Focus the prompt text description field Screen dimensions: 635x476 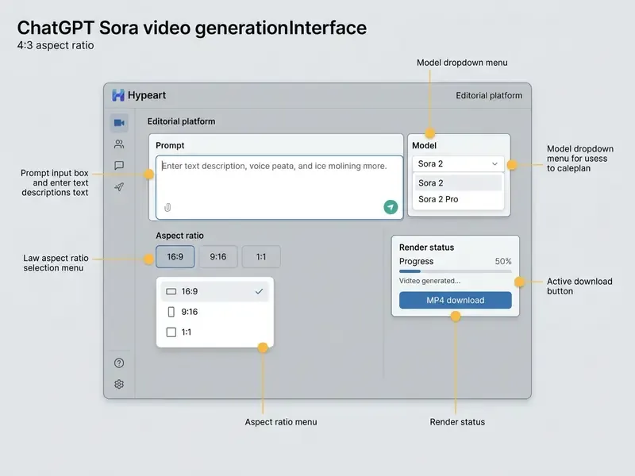pos(279,187)
